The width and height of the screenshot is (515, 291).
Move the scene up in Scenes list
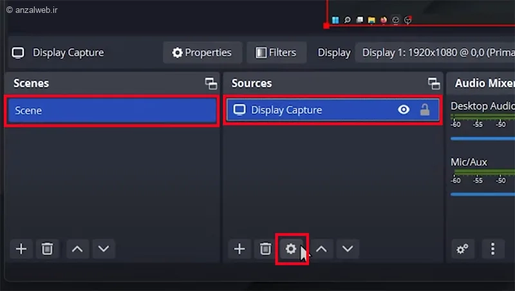tap(77, 249)
